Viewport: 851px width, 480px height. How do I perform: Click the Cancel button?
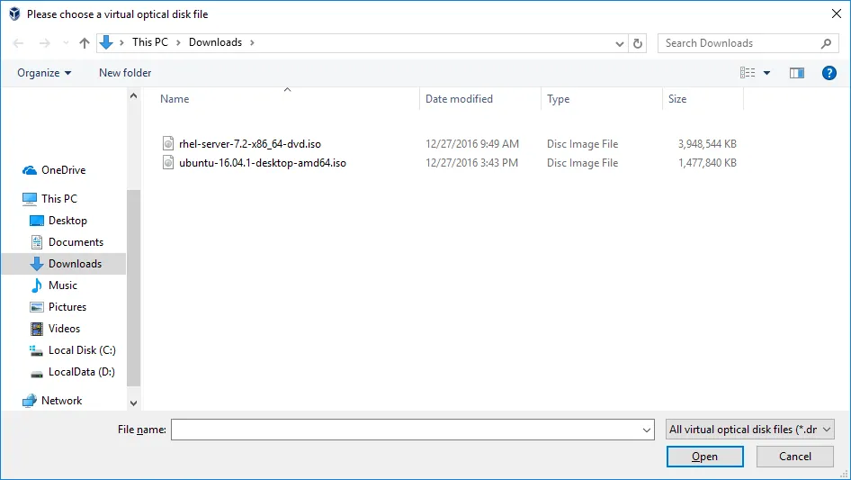tap(795, 457)
